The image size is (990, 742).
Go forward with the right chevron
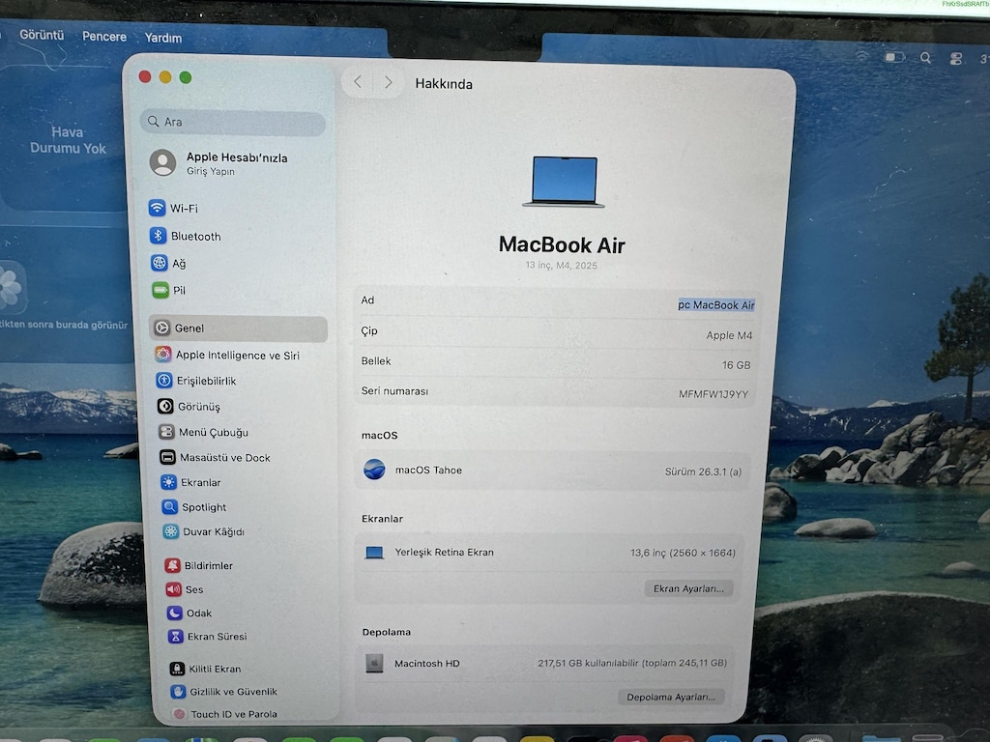pos(389,82)
